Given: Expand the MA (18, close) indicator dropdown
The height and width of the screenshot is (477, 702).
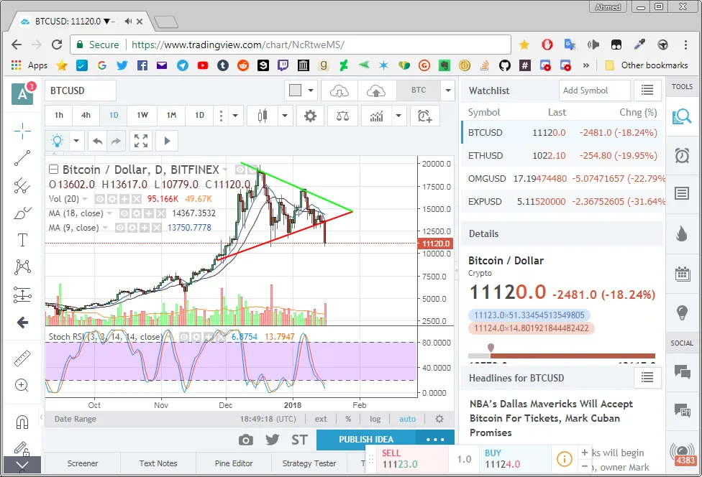Looking at the screenshot, I should pyautogui.click(x=109, y=213).
